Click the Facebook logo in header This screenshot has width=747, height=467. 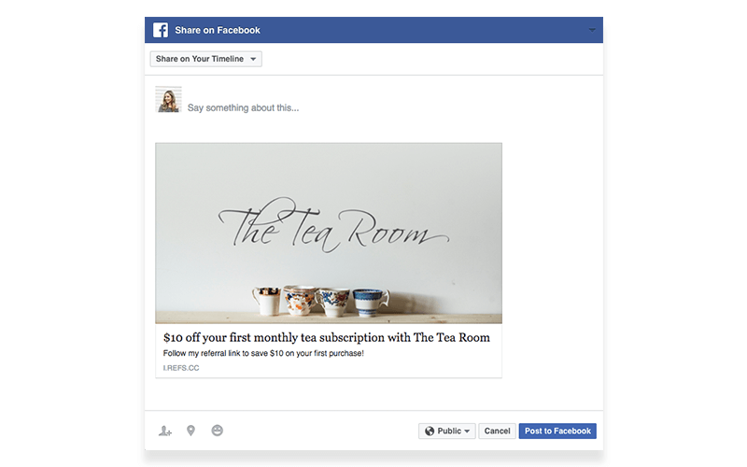161,30
